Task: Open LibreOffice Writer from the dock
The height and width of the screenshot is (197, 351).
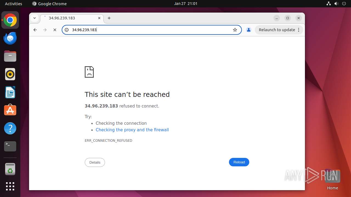Action: [x=10, y=92]
